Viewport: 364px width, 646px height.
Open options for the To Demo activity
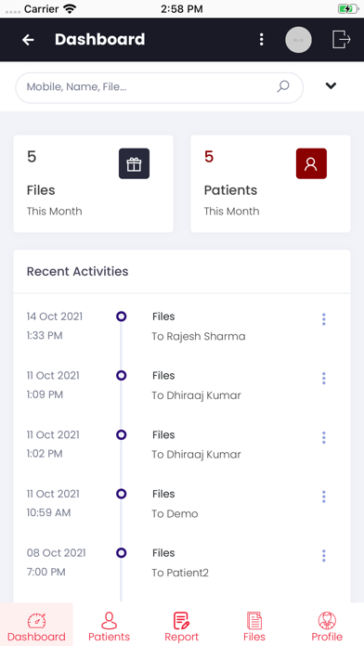(x=323, y=497)
